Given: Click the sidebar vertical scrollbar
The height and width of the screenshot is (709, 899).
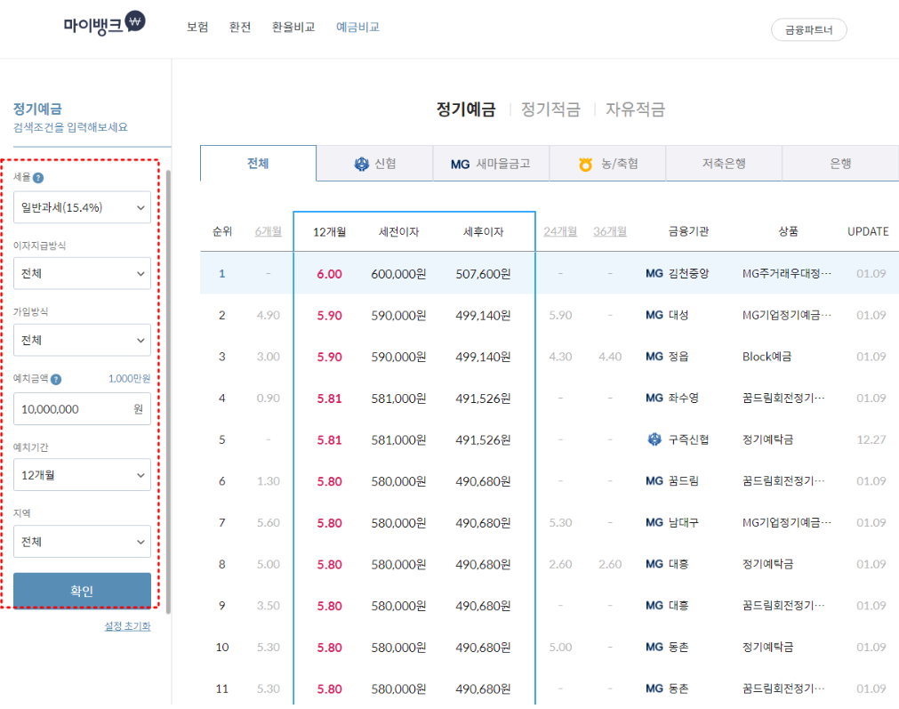Looking at the screenshot, I should point(168,391).
